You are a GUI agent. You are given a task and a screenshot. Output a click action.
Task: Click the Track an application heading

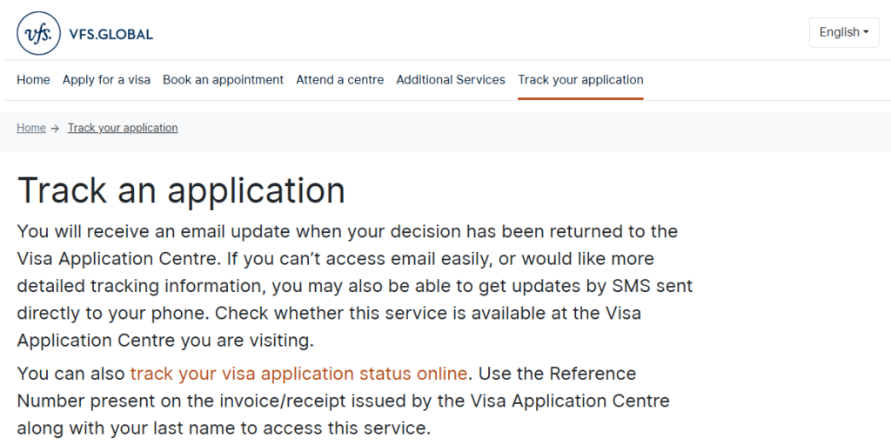(181, 190)
